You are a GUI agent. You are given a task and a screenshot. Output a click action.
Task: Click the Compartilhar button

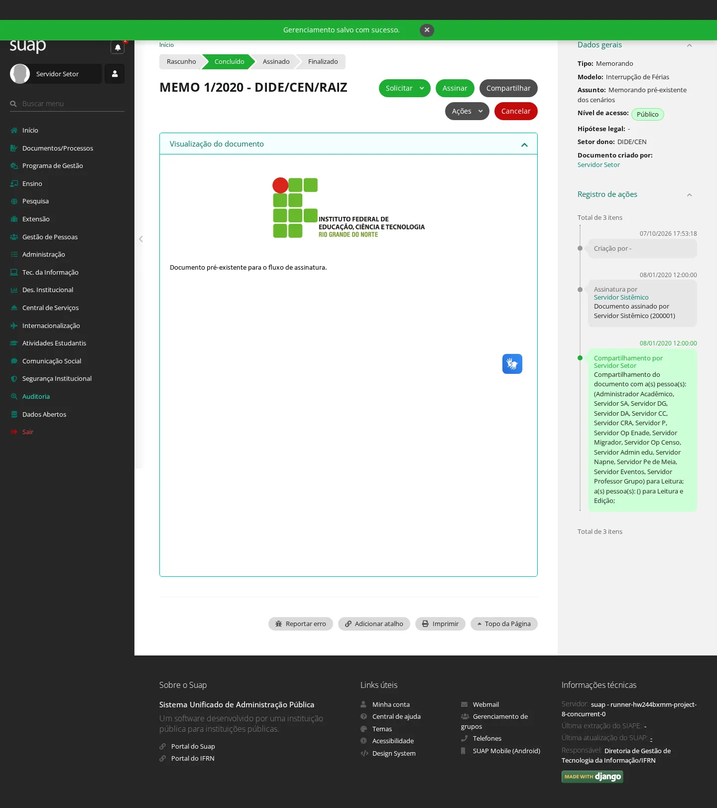508,88
